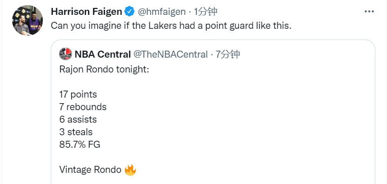Click Harrison Faigen's profile avatar photo

(x=27, y=20)
